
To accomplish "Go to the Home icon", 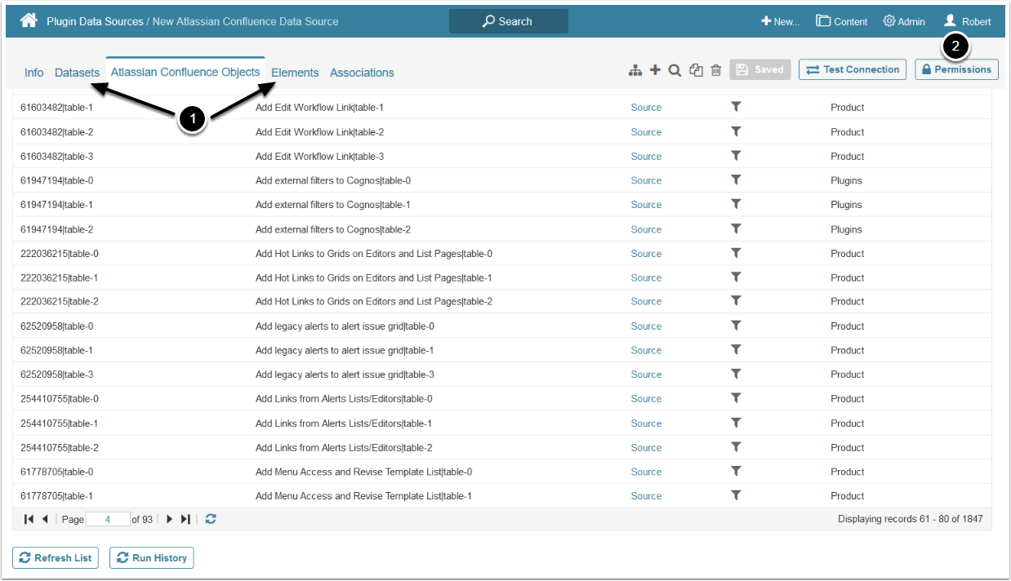I will (x=29, y=20).
